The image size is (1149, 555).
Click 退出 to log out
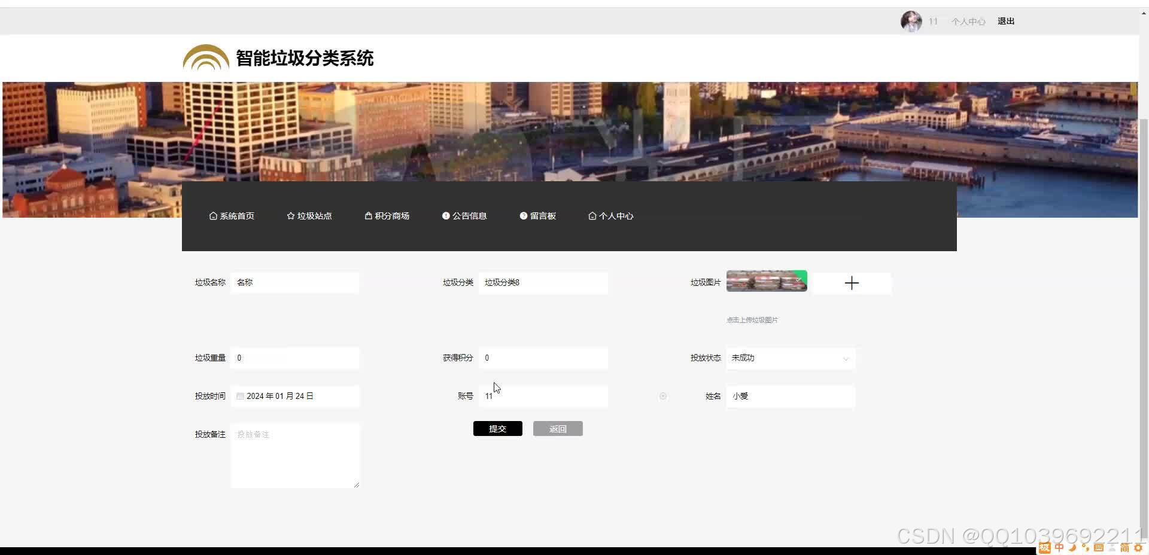pos(1005,21)
